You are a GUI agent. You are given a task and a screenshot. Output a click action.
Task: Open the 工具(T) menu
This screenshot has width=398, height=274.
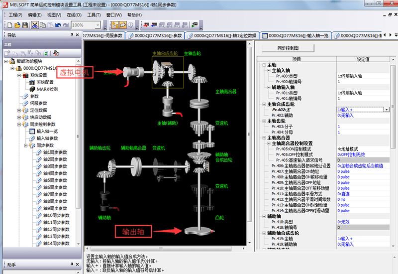(94, 15)
